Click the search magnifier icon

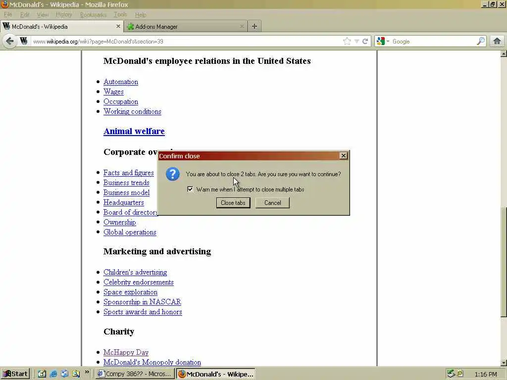click(481, 41)
